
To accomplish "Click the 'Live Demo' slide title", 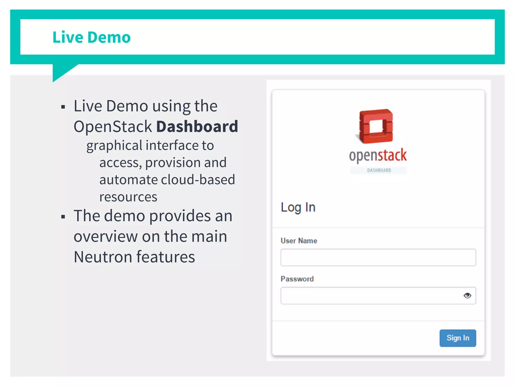I will [92, 37].
